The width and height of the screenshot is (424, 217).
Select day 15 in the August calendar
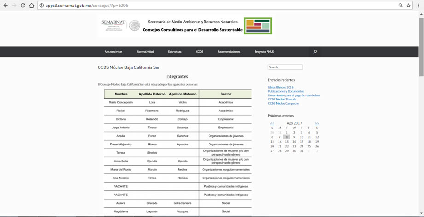coord(287,142)
